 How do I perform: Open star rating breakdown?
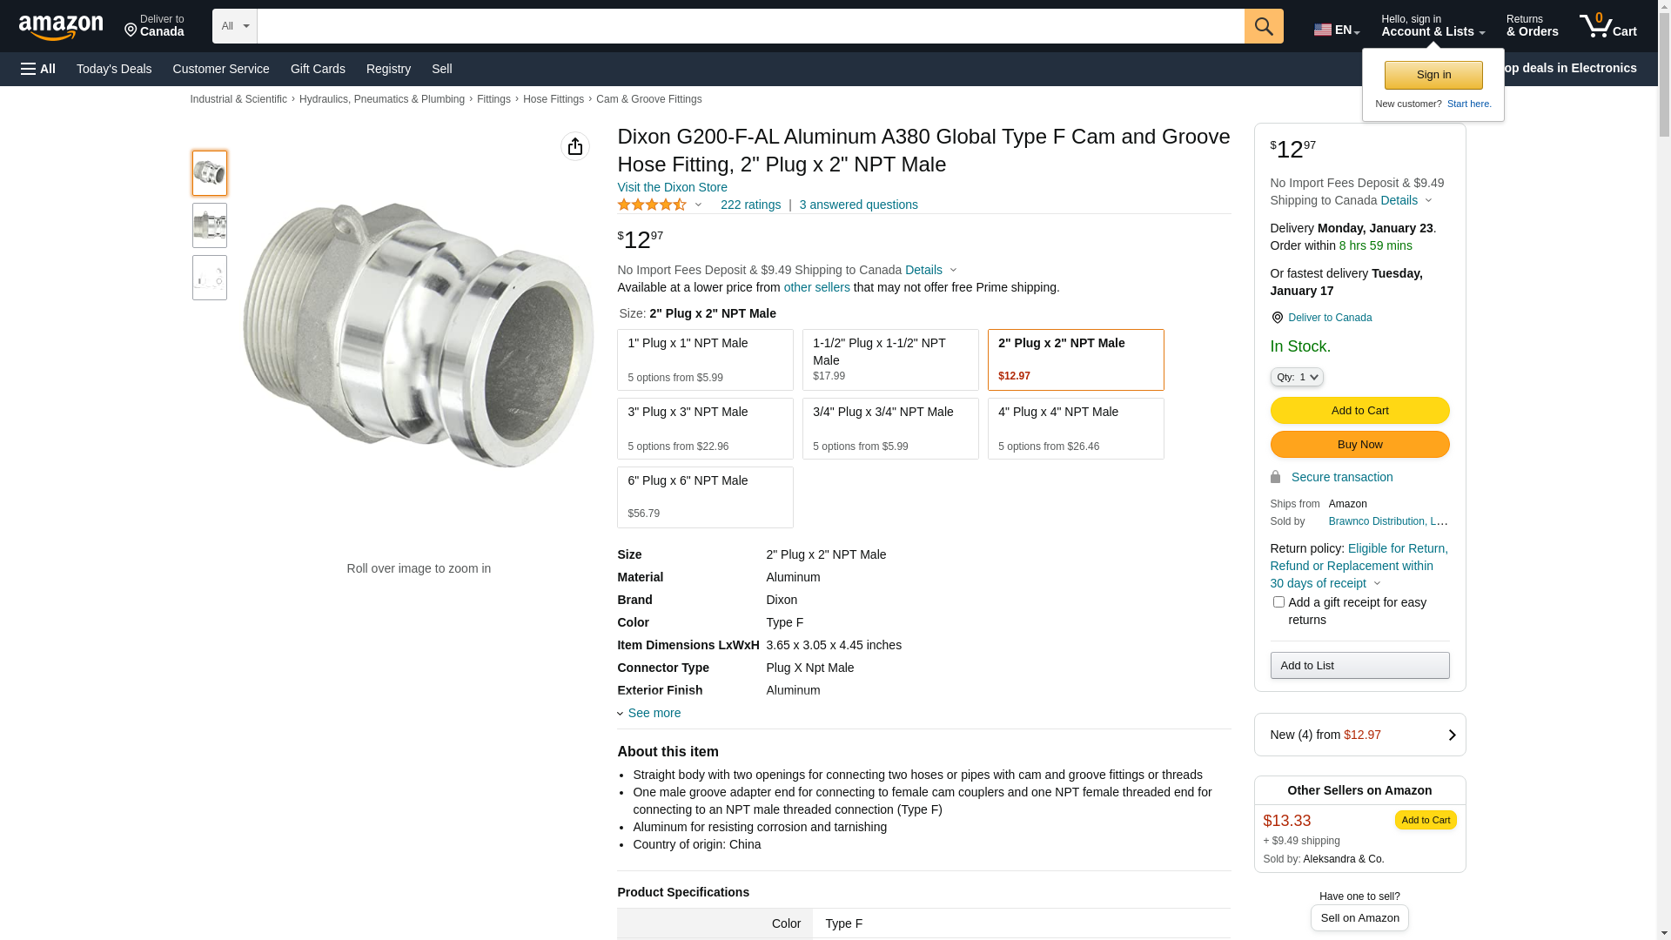(659, 205)
